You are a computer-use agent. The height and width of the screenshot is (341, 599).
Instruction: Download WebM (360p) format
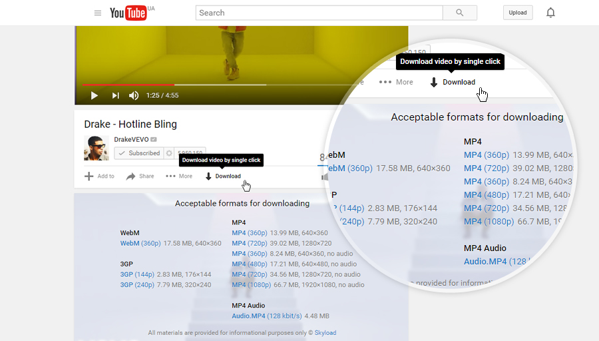[x=140, y=244]
